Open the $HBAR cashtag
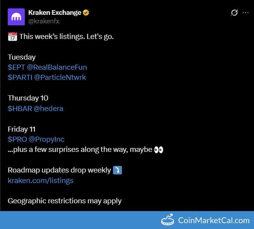The height and width of the screenshot is (229, 254). (x=20, y=108)
